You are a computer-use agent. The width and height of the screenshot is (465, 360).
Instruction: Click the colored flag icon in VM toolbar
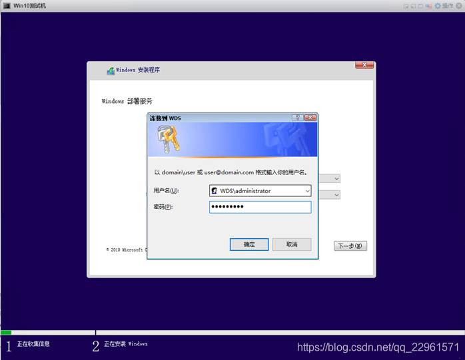(428, 5)
